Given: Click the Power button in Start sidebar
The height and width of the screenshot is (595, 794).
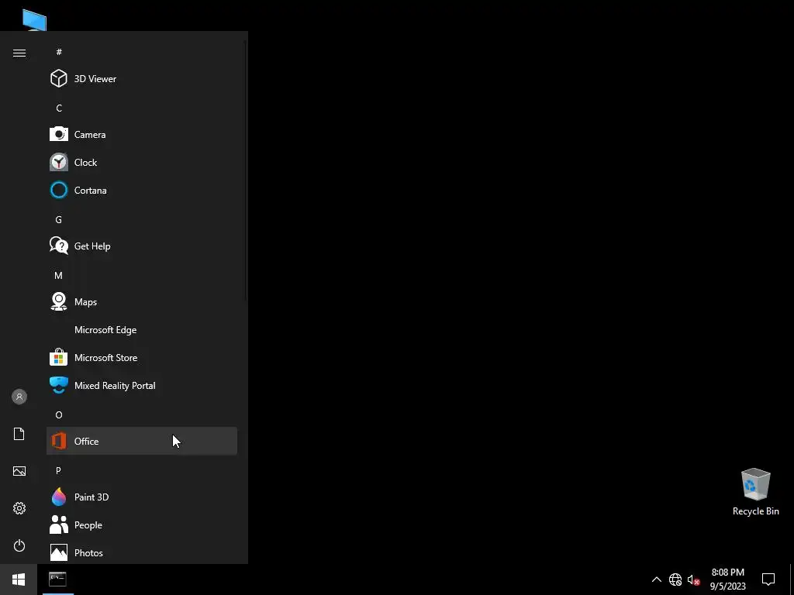Looking at the screenshot, I should coord(19,545).
